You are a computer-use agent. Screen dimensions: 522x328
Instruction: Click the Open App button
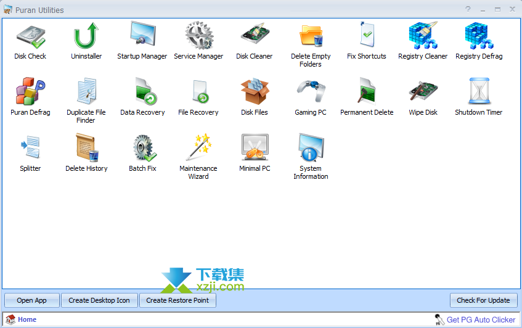31,300
